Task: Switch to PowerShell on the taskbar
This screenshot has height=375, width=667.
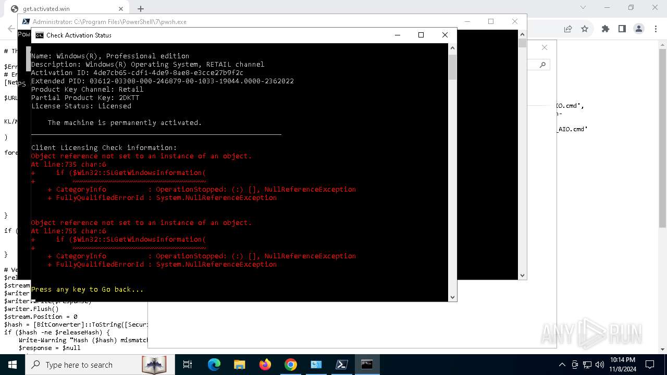Action: tap(342, 365)
